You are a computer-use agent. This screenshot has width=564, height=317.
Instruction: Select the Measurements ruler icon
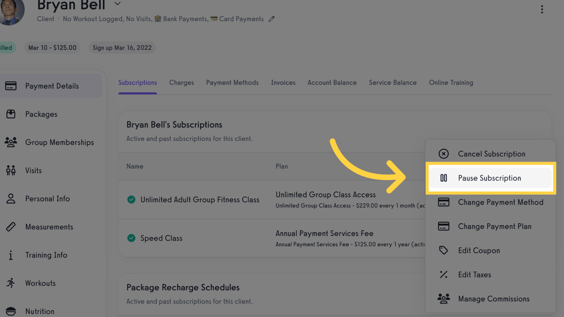[x=10, y=227]
